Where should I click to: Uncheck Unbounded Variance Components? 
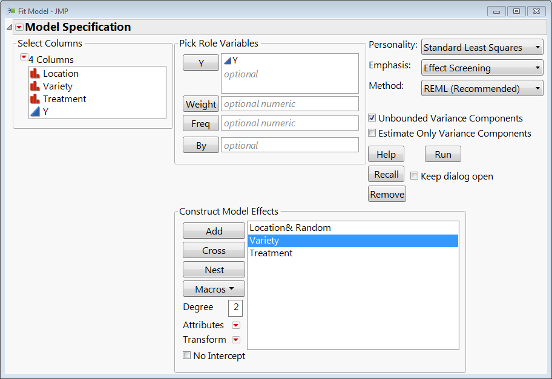click(x=373, y=118)
